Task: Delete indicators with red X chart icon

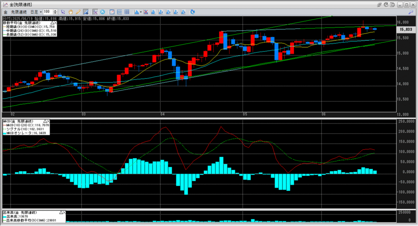Action: [146, 12]
